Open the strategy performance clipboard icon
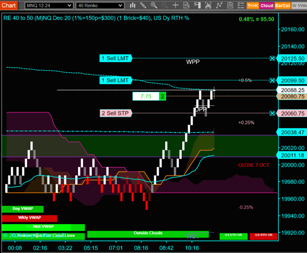This screenshot has width=307, height=253. point(230,5)
